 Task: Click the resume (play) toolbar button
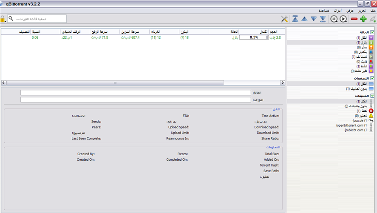click(x=343, y=19)
